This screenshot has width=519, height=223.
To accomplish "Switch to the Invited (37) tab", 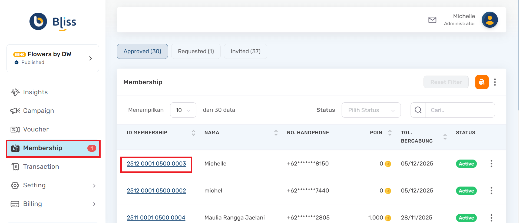I will coord(245,51).
